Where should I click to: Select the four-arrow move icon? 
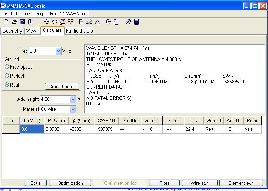tap(47, 22)
